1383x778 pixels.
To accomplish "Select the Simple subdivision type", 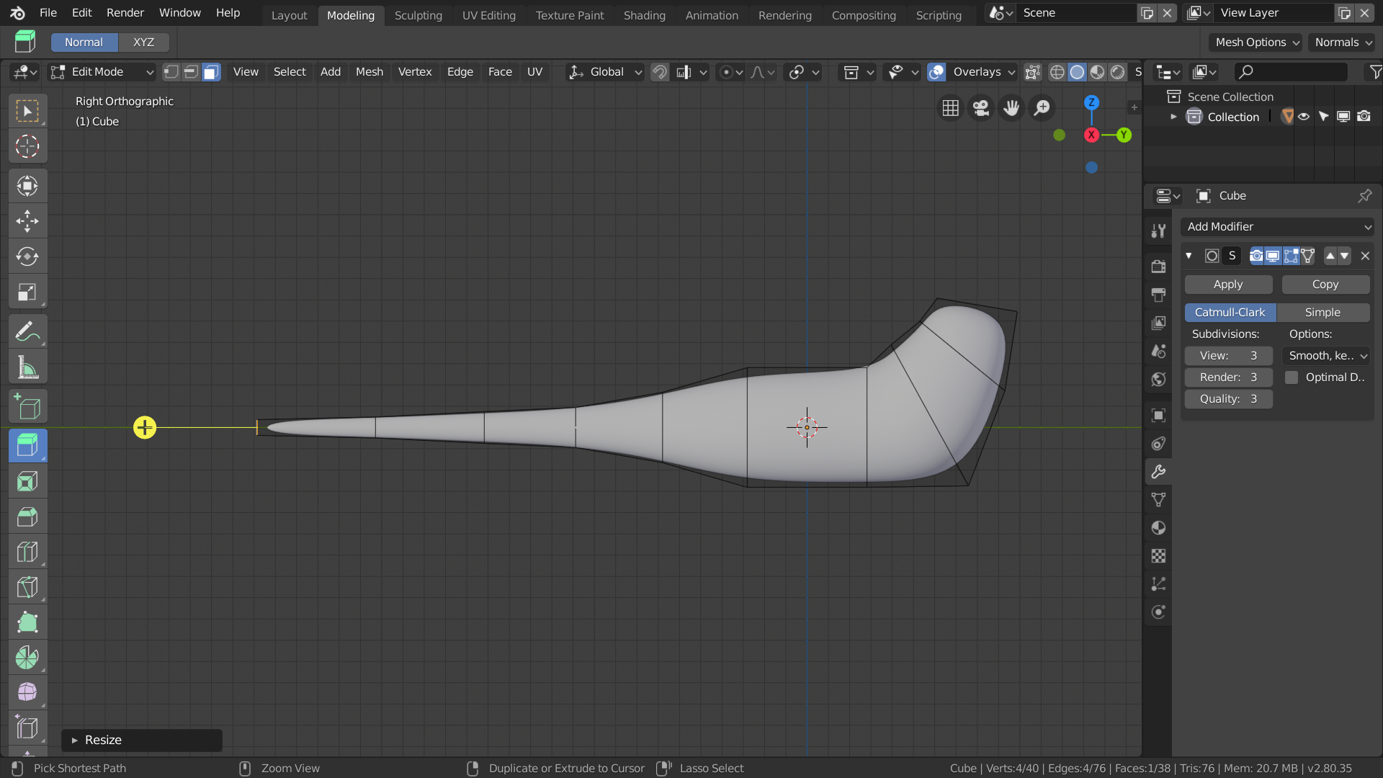I will pyautogui.click(x=1323, y=313).
